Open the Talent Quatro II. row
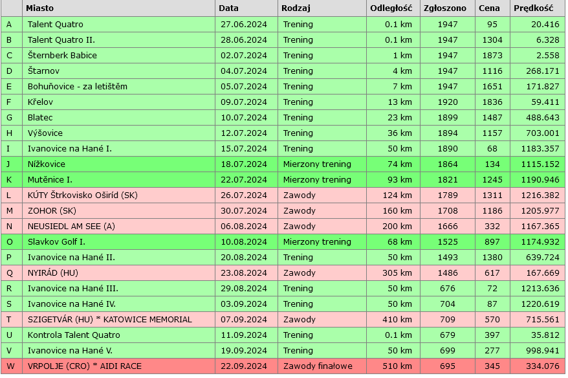This screenshot has width=568, height=378. click(x=61, y=39)
